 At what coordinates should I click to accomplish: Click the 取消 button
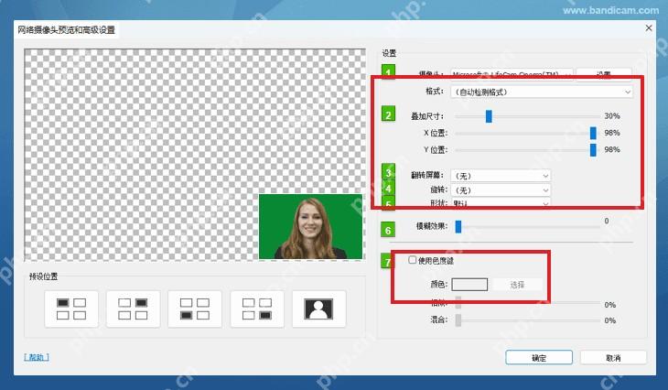pos(613,358)
